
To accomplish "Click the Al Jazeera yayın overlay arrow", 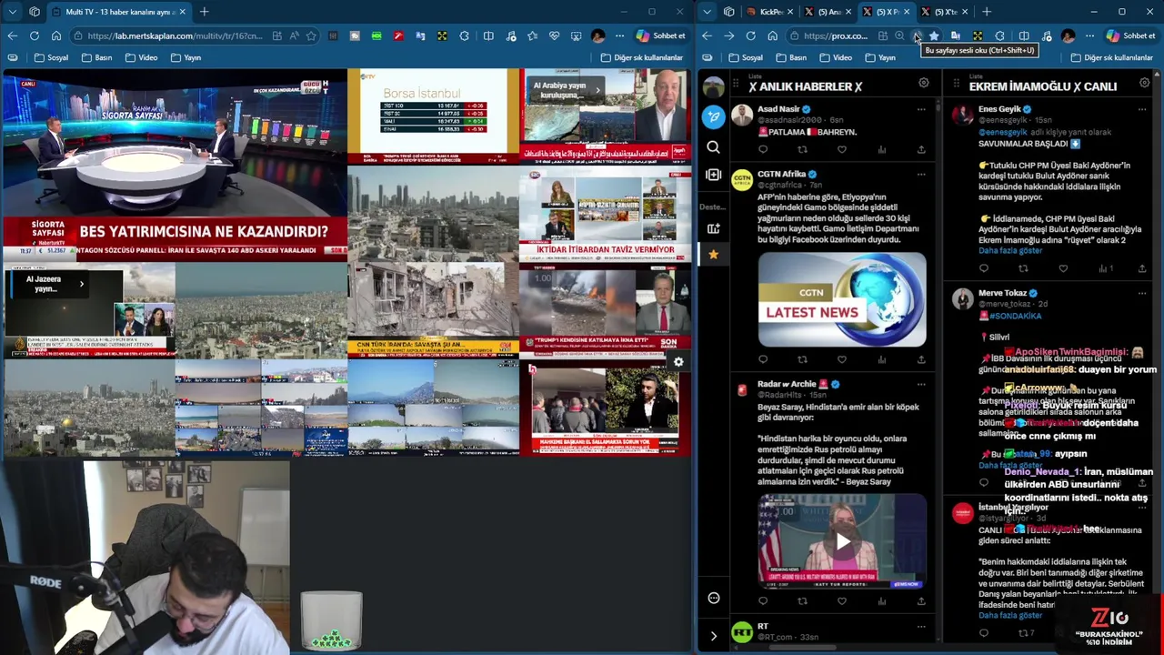I will [81, 285].
